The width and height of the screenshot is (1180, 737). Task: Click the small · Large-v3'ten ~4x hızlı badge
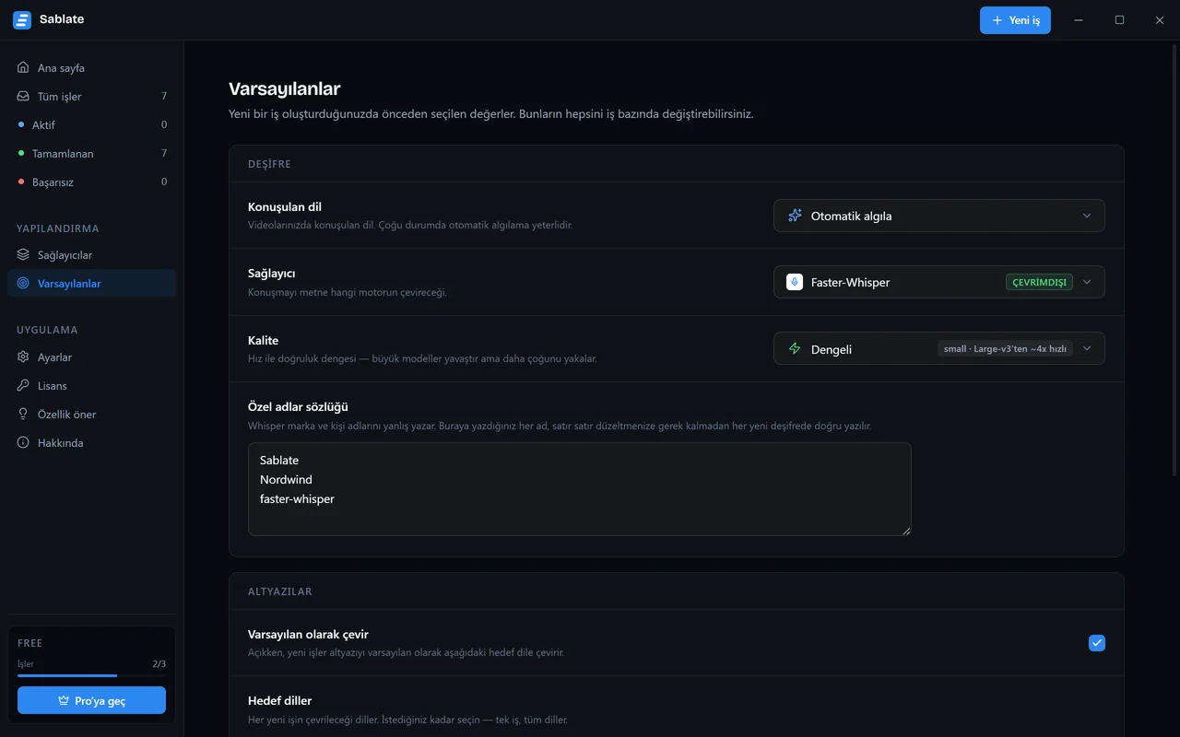[1005, 349]
